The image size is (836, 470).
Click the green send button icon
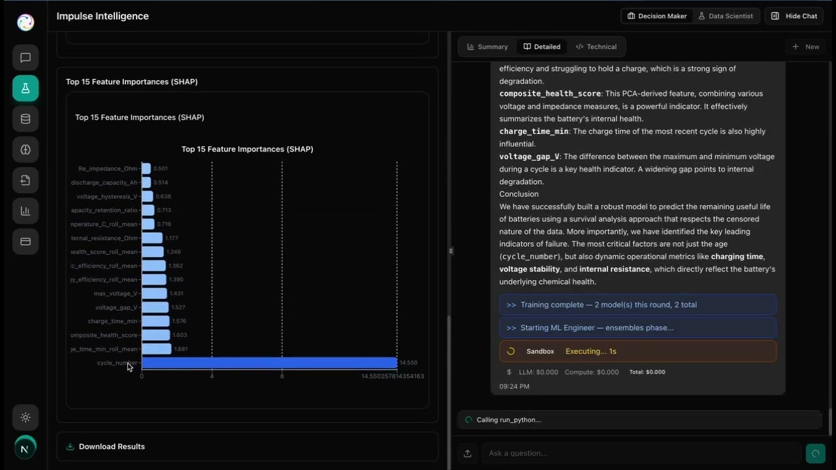(815, 453)
